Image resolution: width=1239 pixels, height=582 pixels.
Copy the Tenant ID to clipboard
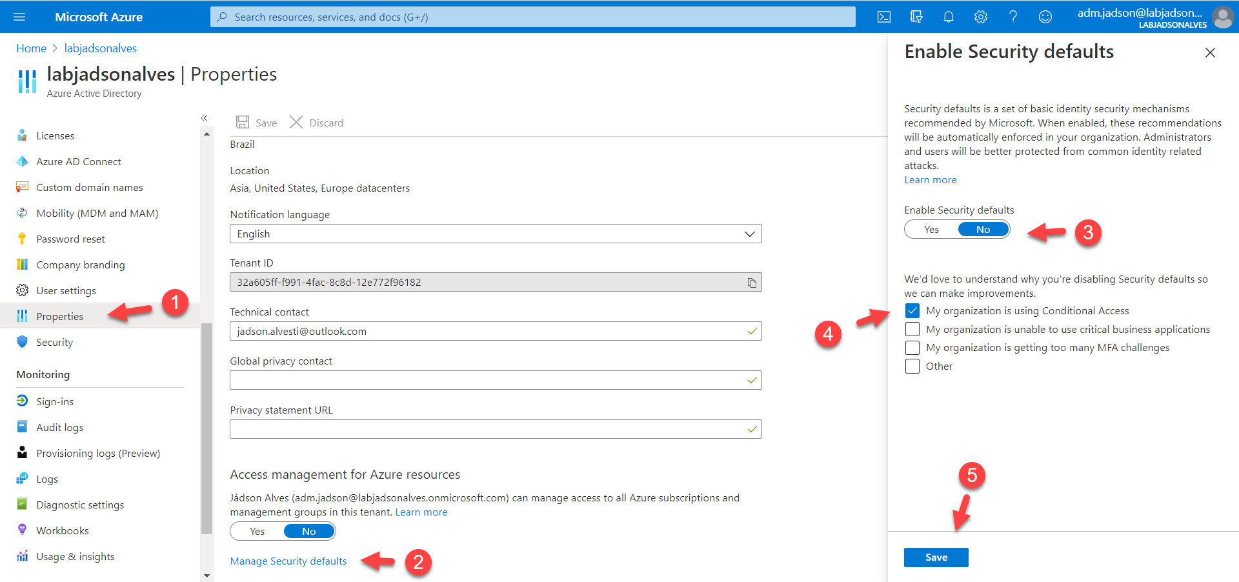752,283
